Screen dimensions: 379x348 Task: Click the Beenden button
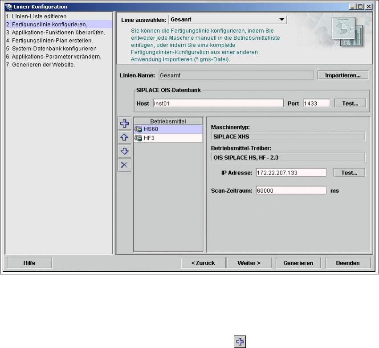pyautogui.click(x=348, y=263)
